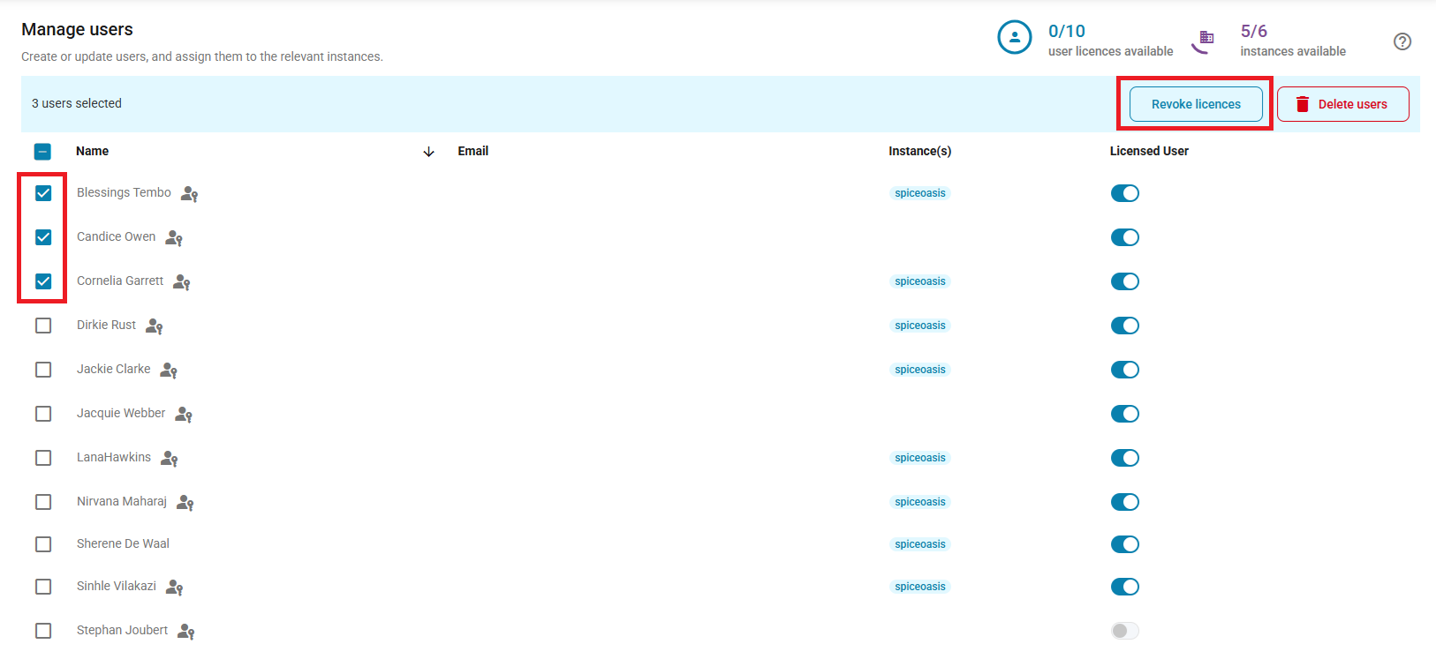Click the help question mark icon
The width and height of the screenshot is (1436, 659).
coord(1402,41)
